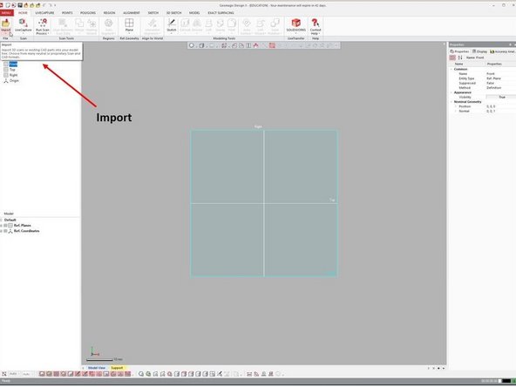Switch to the MODEL ribbon tab
Image resolution: width=516 pixels, height=387 pixels.
(x=194, y=12)
